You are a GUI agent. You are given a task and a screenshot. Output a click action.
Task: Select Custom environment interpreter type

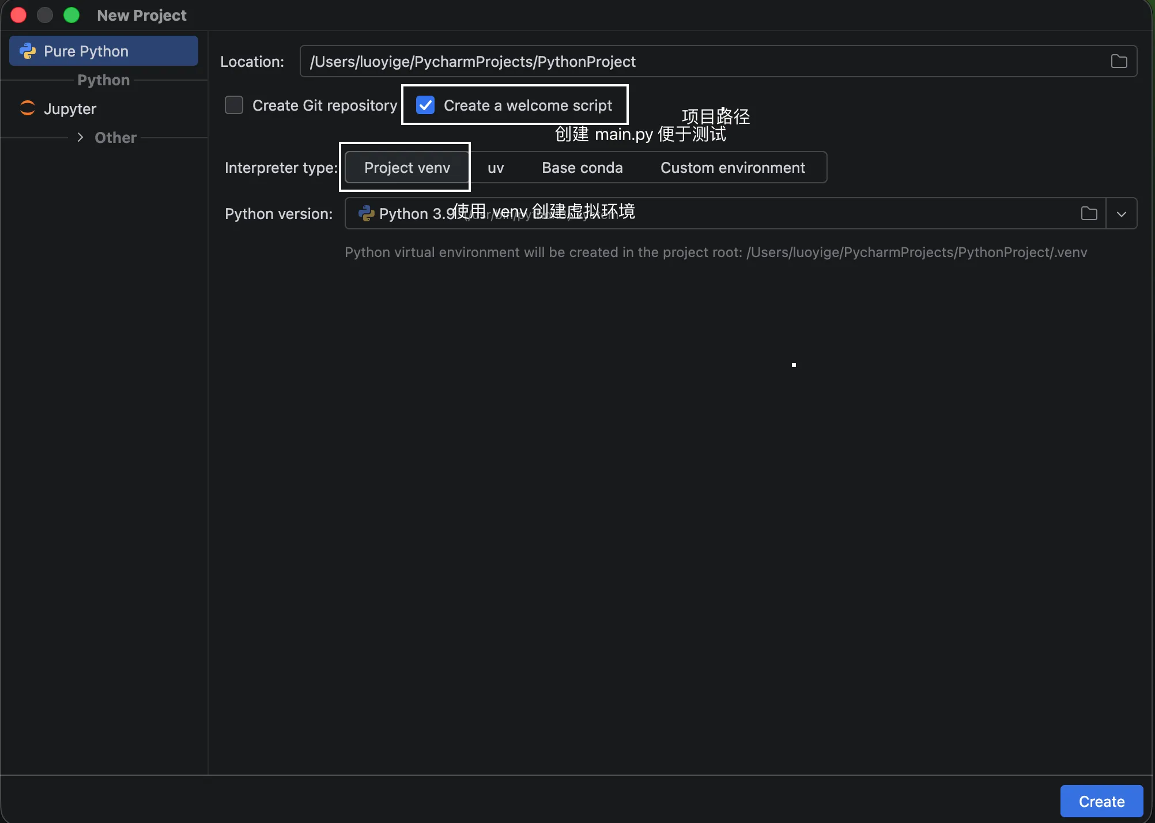click(733, 168)
